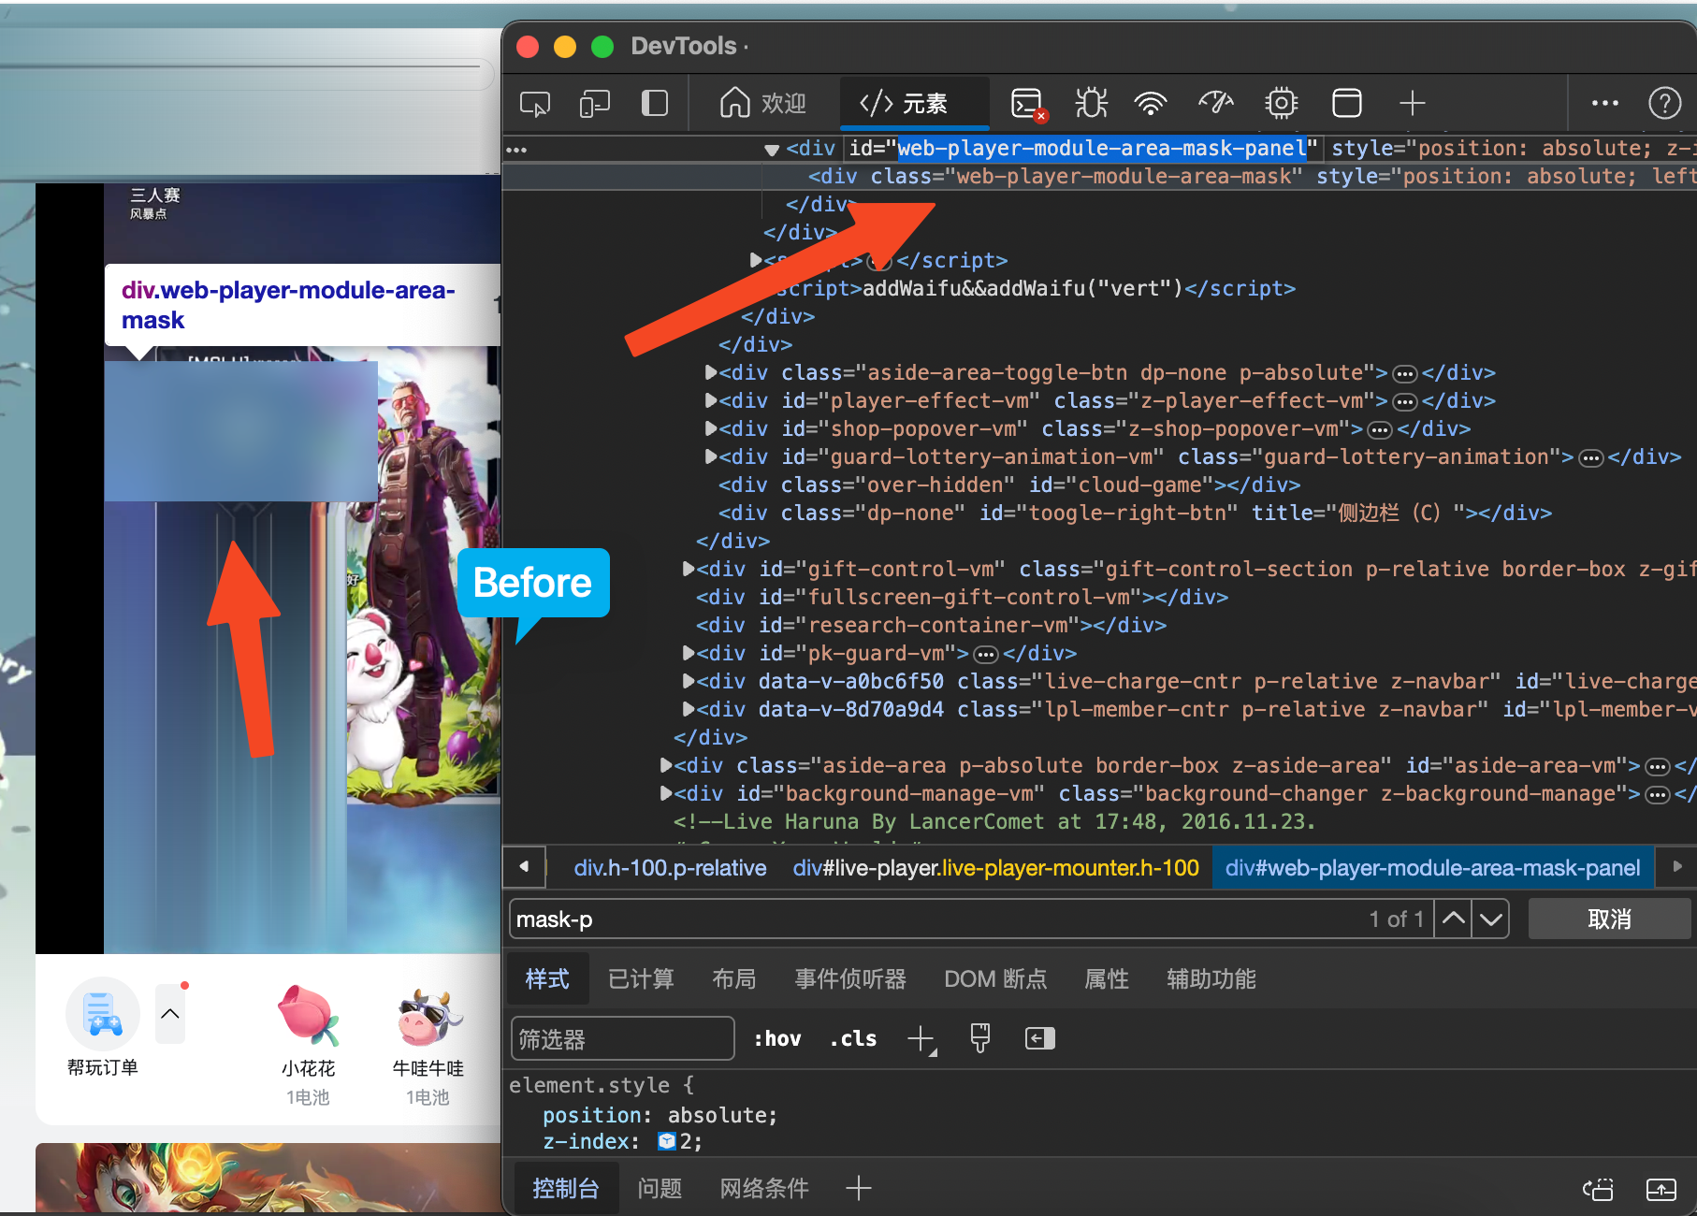This screenshot has height=1216, width=1697.
Task: Open ellipsis of the pk-guard-vm node
Action: pos(986,654)
